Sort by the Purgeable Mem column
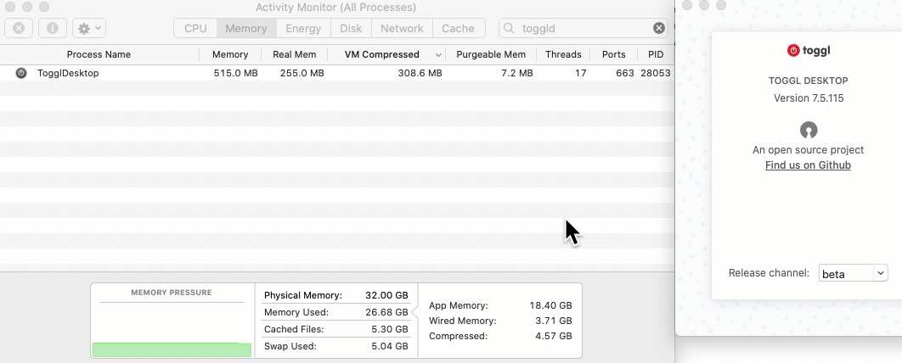 click(491, 54)
